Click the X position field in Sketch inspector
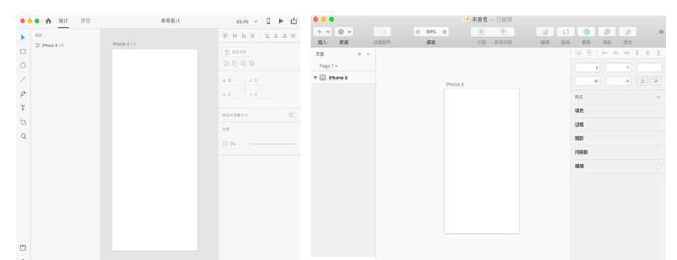 coord(588,68)
